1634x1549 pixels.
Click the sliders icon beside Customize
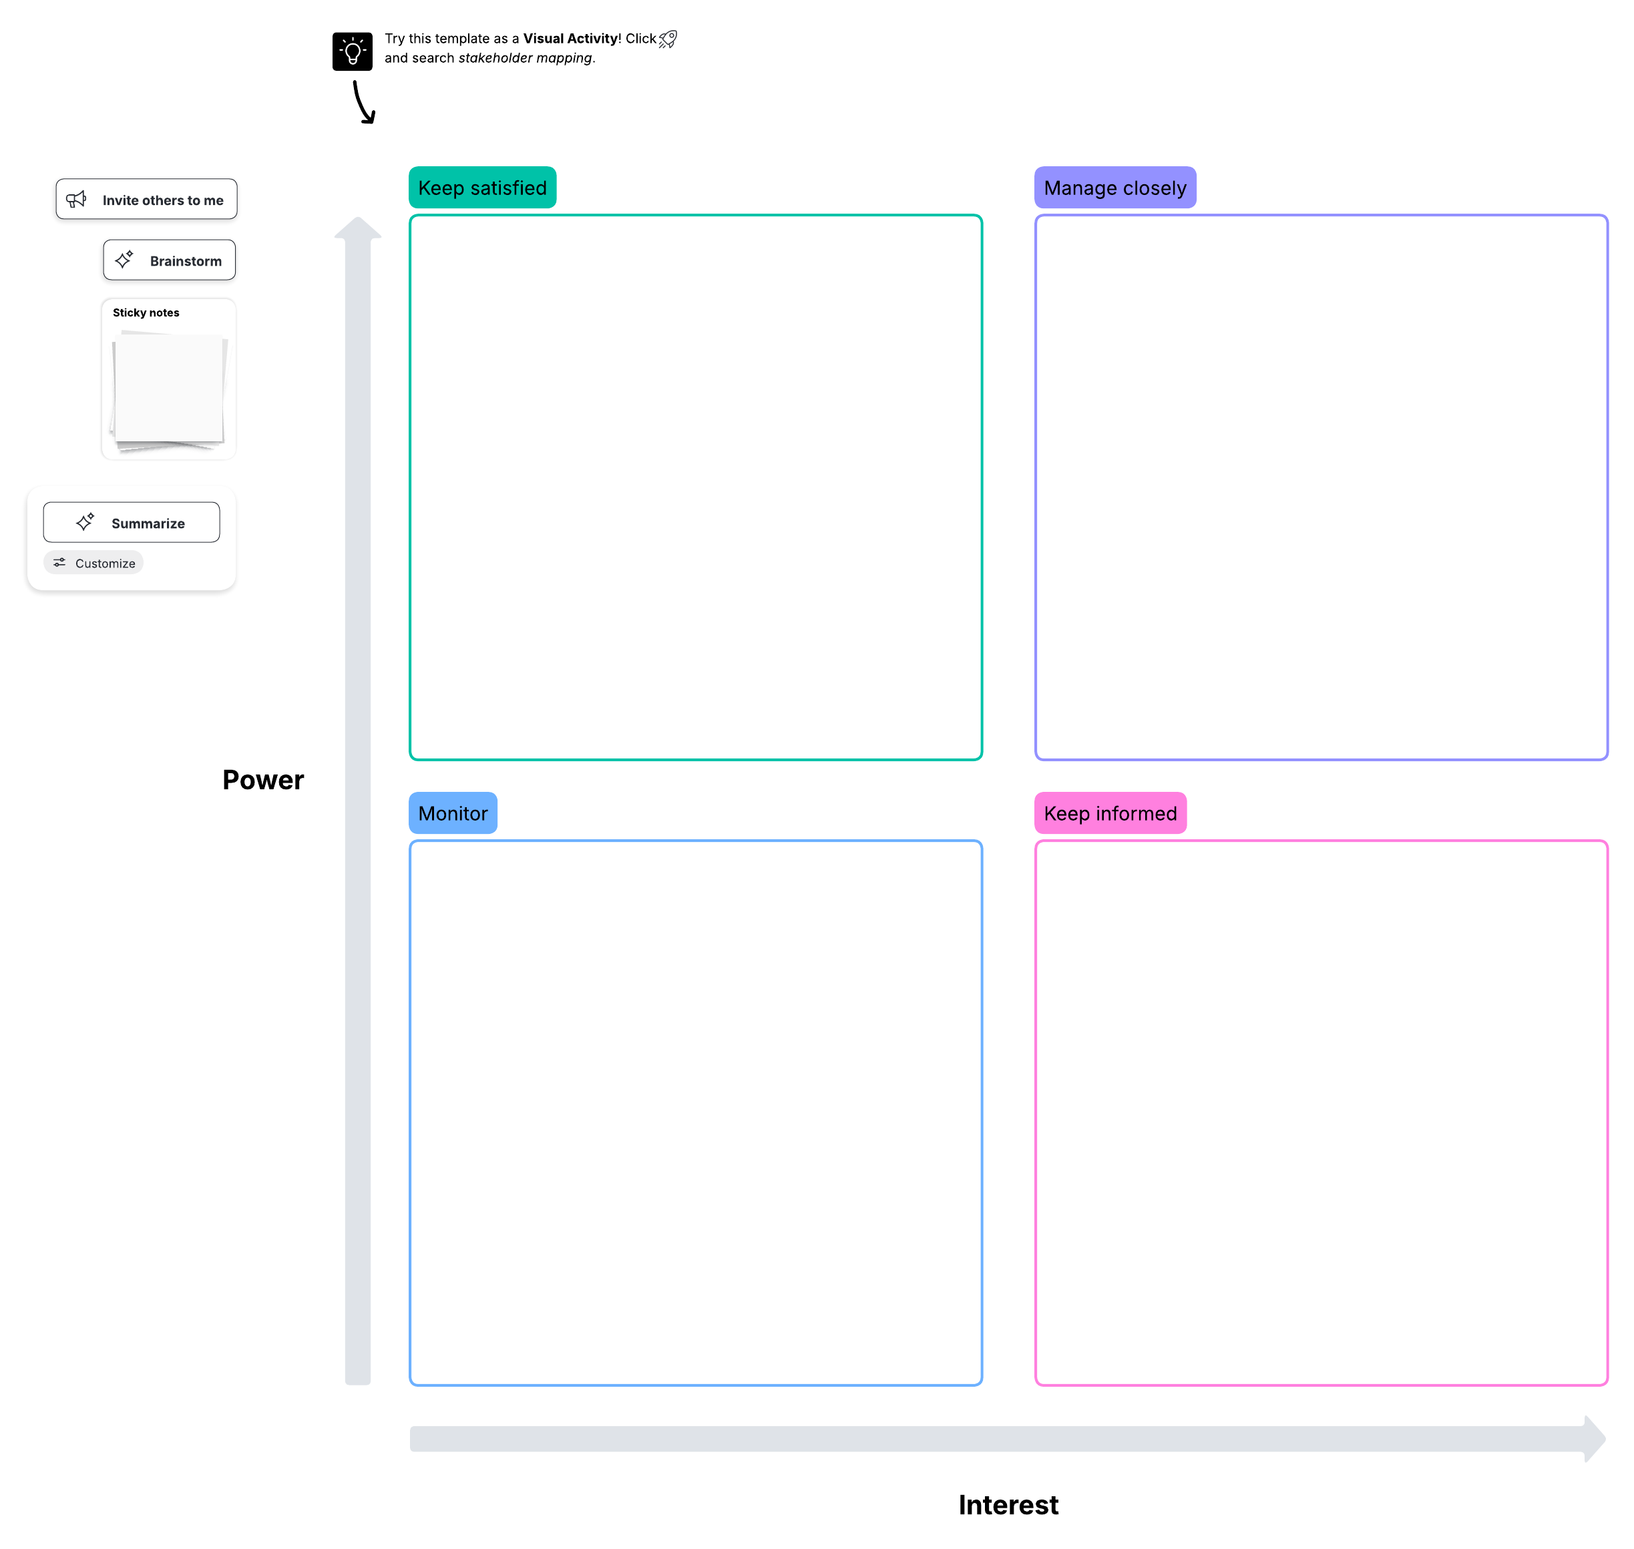pos(59,562)
